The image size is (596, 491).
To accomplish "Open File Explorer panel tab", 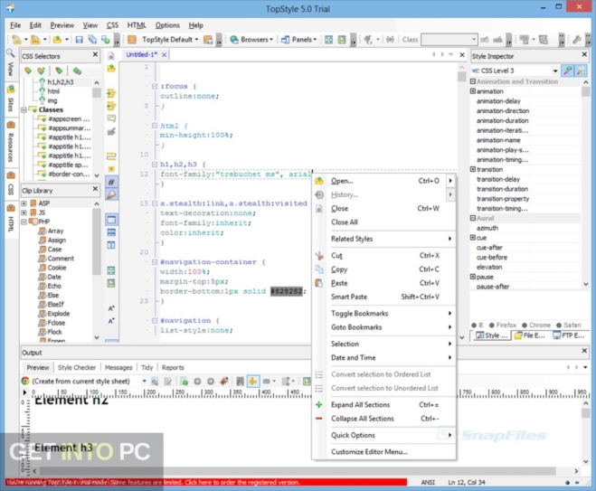I will click(x=529, y=335).
